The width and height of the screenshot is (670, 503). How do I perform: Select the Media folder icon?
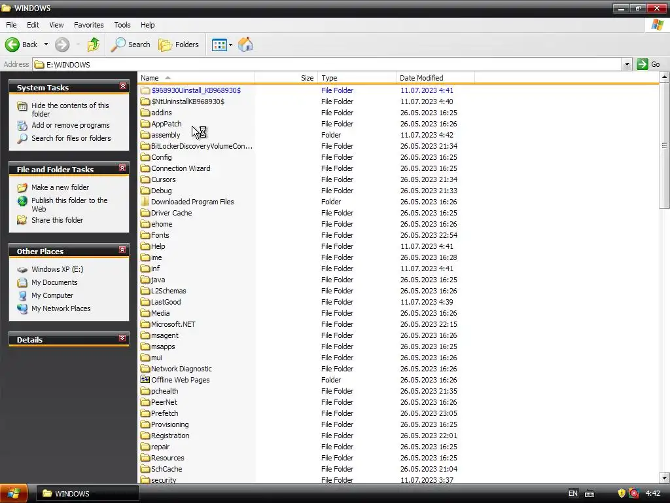click(x=145, y=312)
